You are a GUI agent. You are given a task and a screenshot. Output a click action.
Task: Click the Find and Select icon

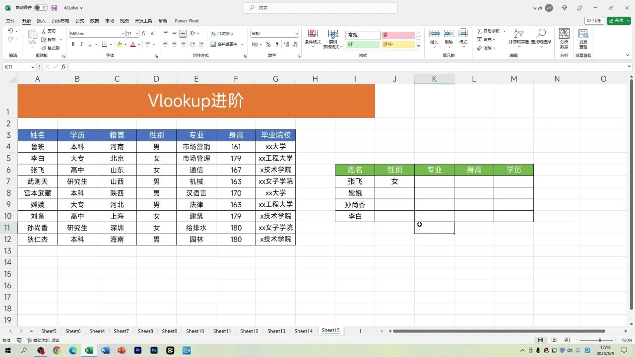click(x=540, y=36)
